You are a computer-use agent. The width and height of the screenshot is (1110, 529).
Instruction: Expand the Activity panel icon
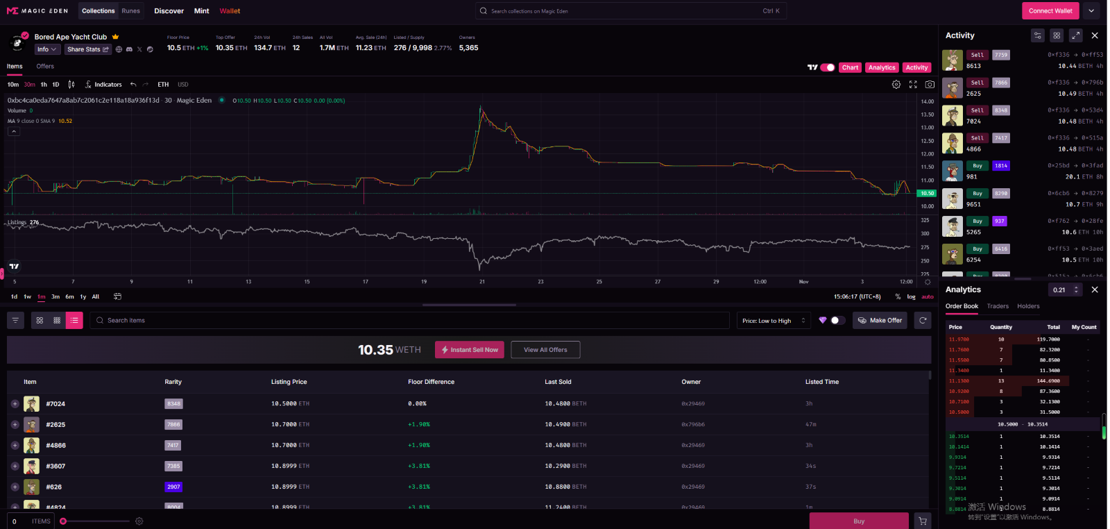1075,35
